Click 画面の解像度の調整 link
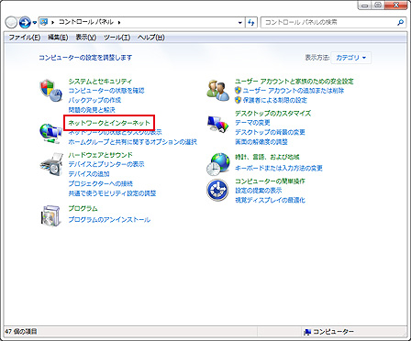Image resolution: width=411 pixels, height=341 pixels. click(261, 142)
